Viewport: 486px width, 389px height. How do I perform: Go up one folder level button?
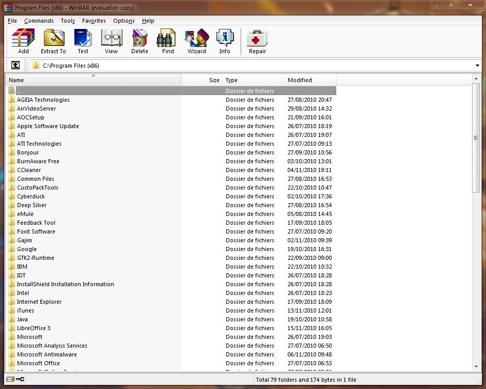click(15, 66)
